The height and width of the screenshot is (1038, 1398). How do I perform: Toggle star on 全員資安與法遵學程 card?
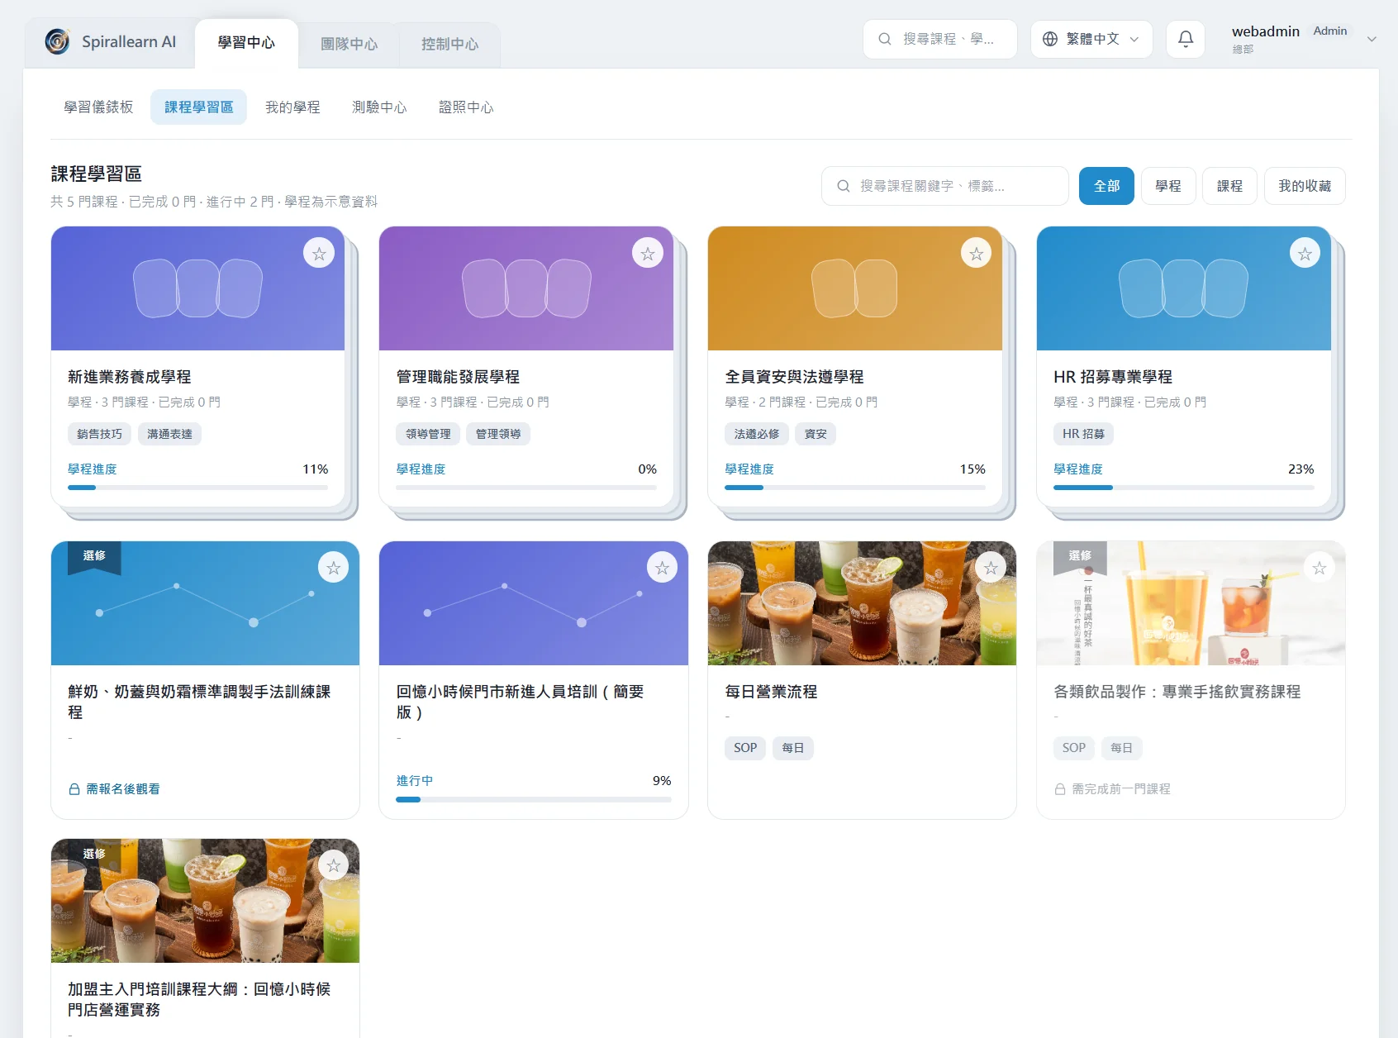977,253
